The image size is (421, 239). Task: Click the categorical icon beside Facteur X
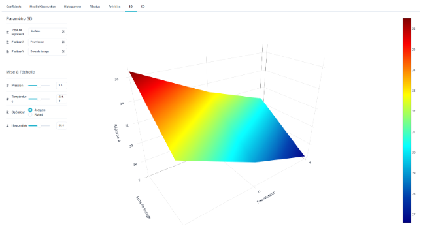8,42
